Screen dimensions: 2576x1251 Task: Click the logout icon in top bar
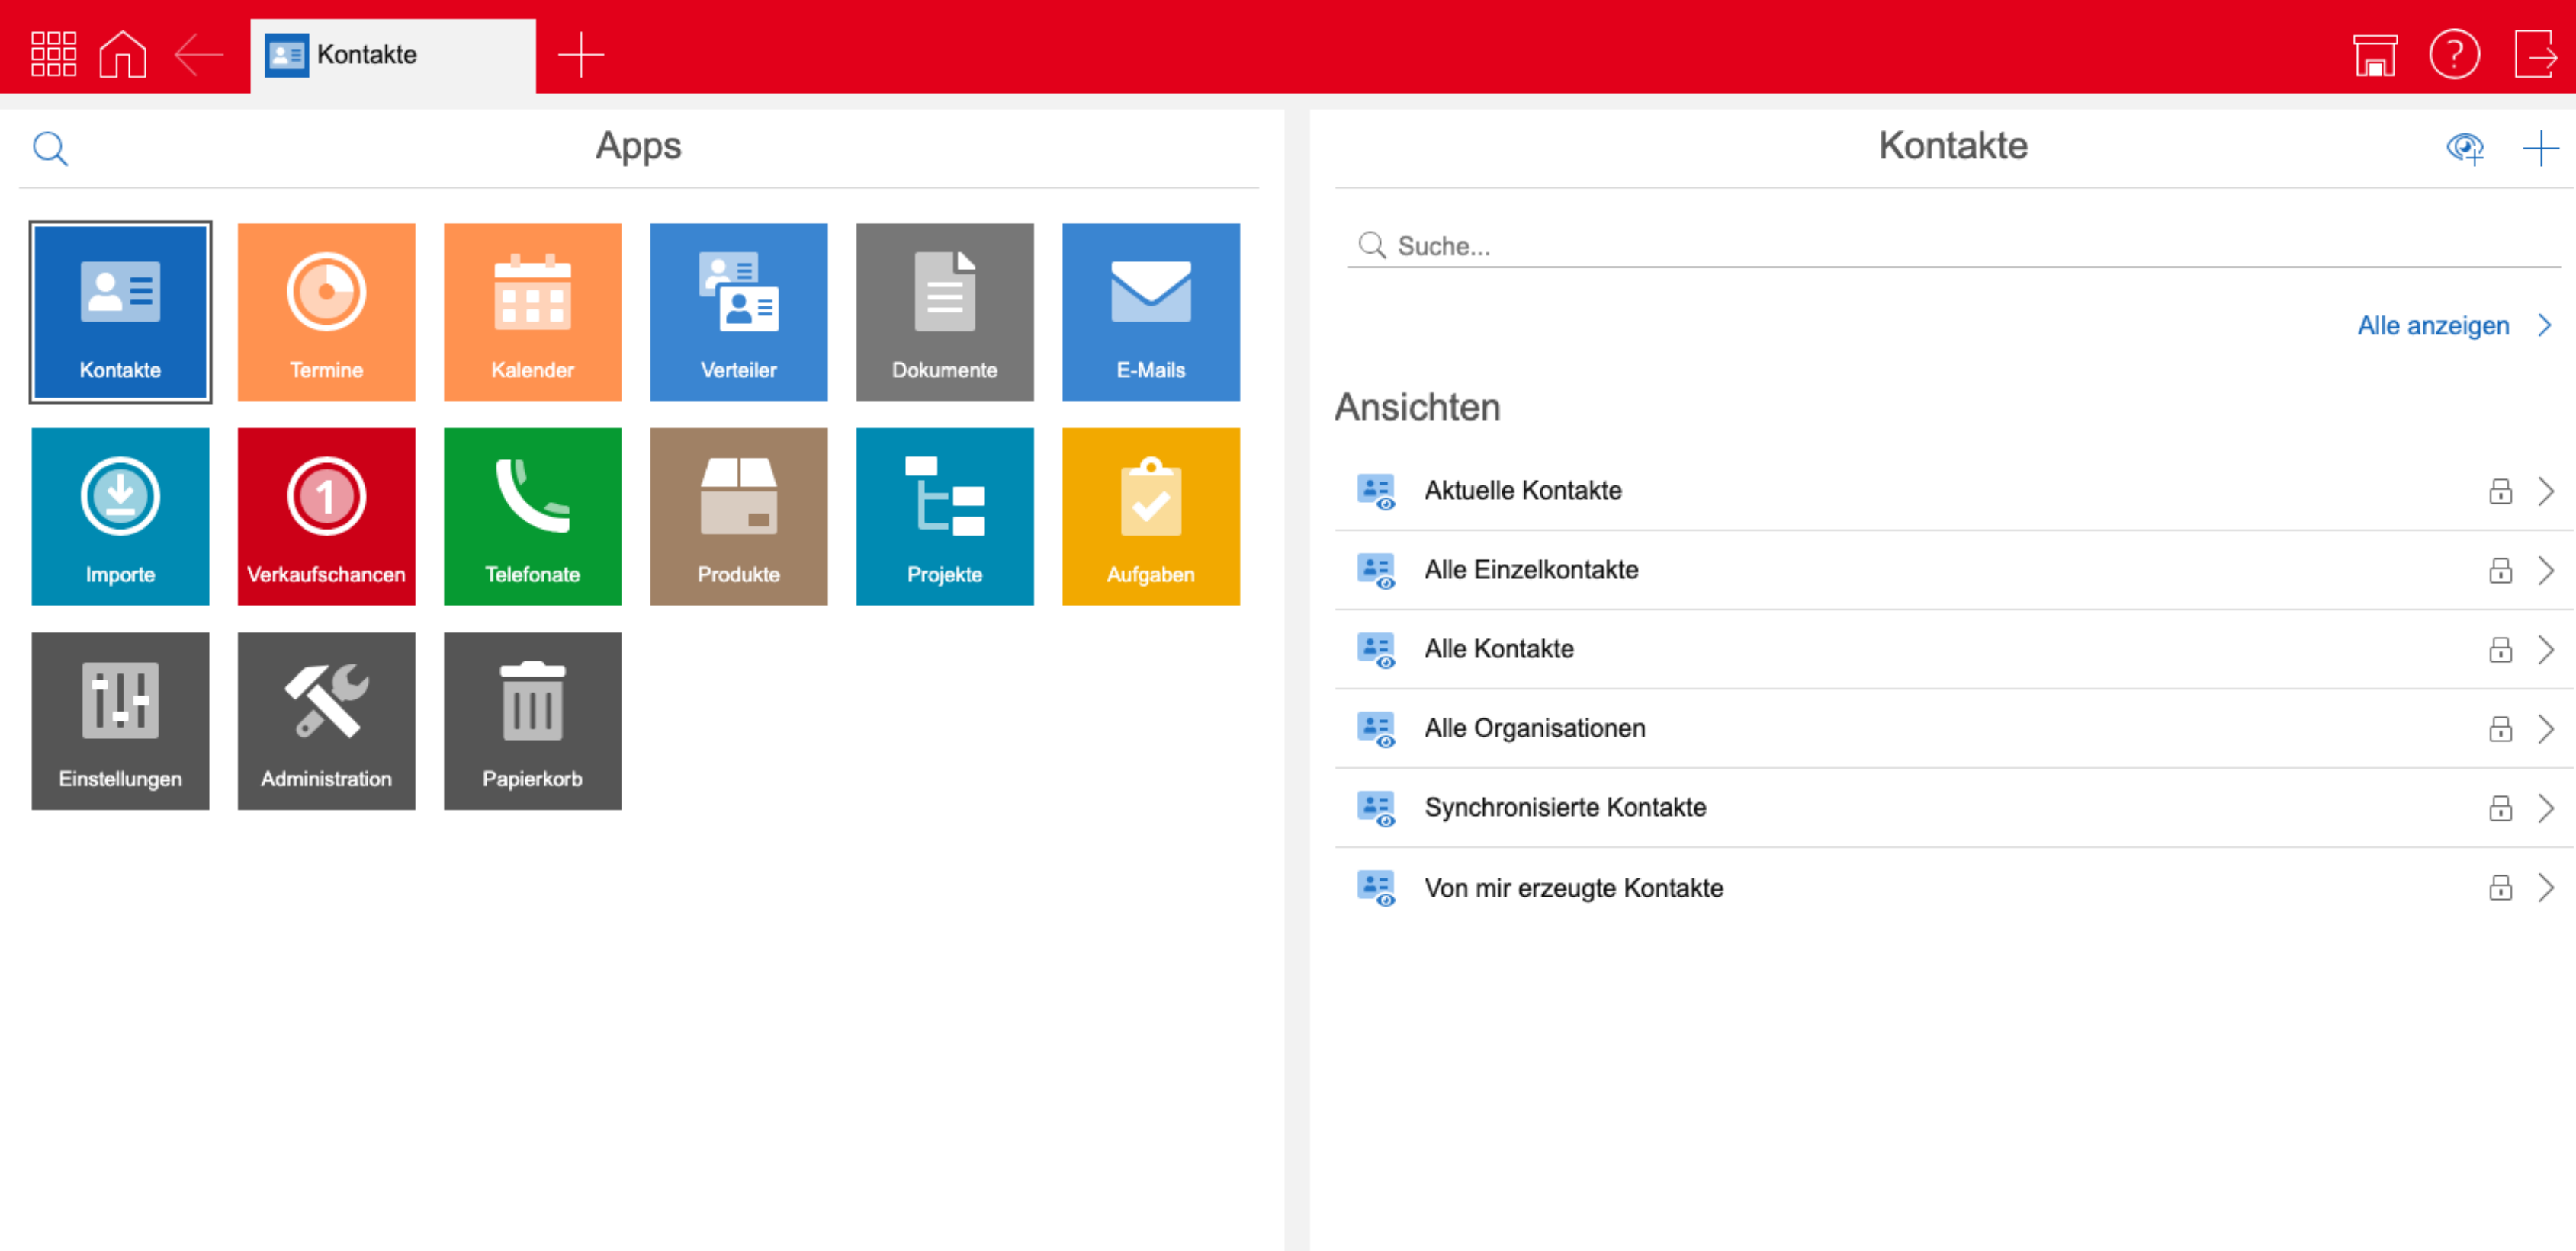(x=2536, y=54)
